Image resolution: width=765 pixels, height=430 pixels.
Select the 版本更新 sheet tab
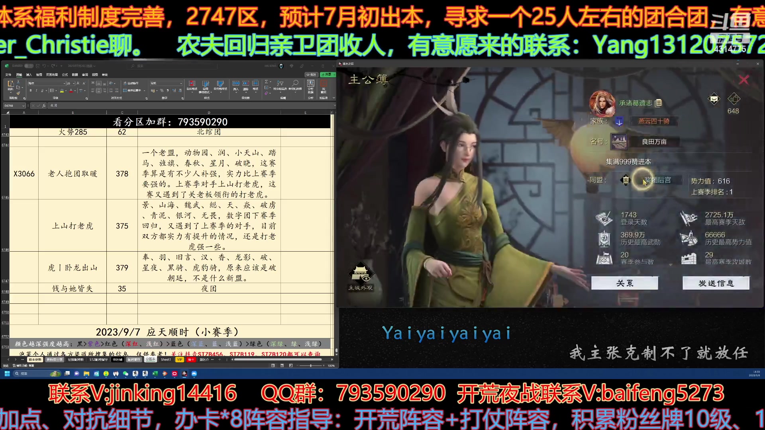coord(35,360)
